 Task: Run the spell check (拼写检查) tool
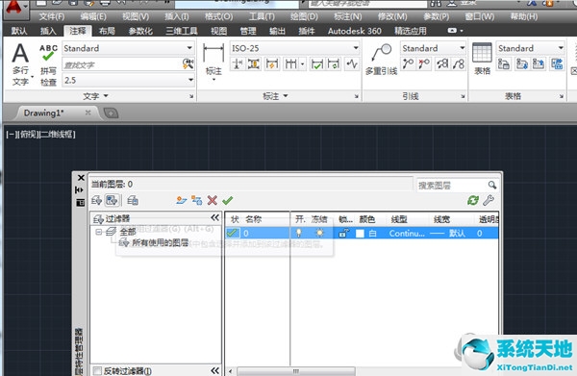(x=48, y=64)
